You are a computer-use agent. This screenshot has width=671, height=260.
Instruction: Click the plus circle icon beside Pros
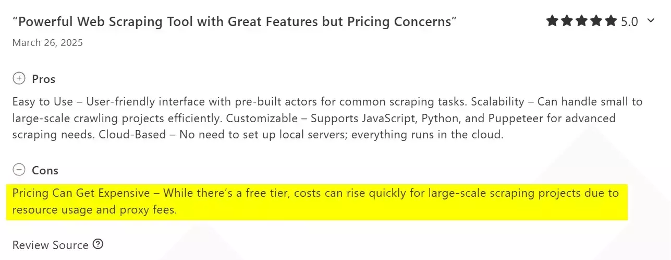[x=19, y=79]
